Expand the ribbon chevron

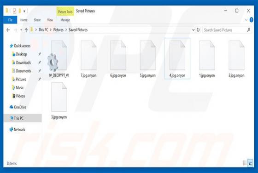[246, 20]
